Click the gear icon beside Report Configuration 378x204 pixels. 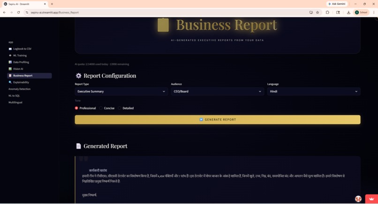[x=79, y=76]
